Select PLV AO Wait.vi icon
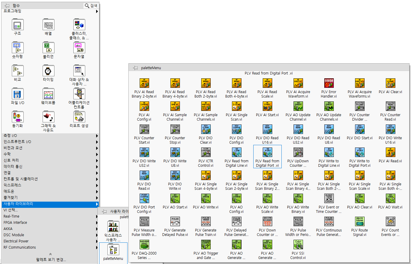This screenshot has height=264, width=411. pos(390,198)
